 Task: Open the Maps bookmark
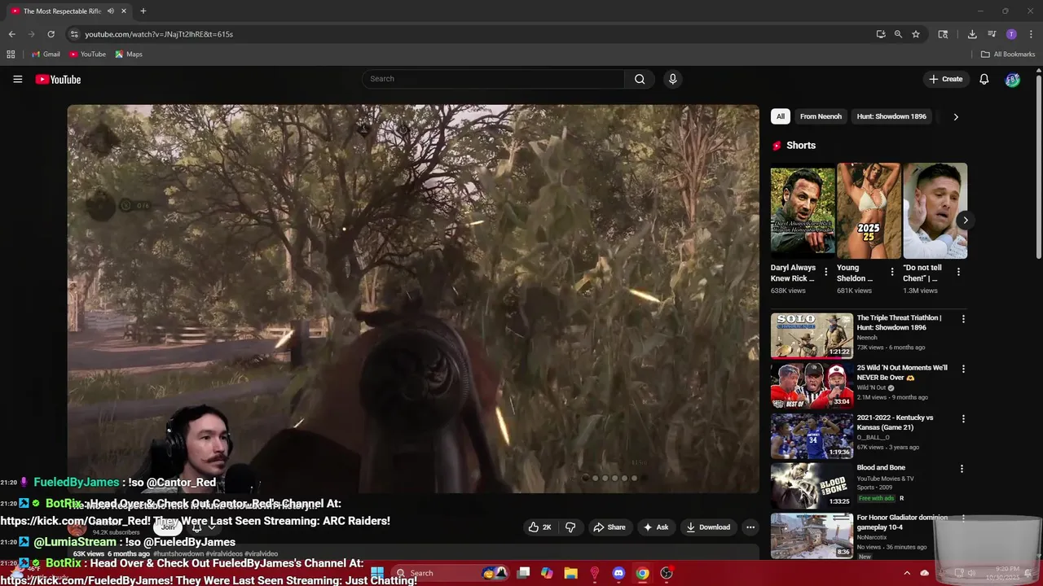click(x=129, y=55)
